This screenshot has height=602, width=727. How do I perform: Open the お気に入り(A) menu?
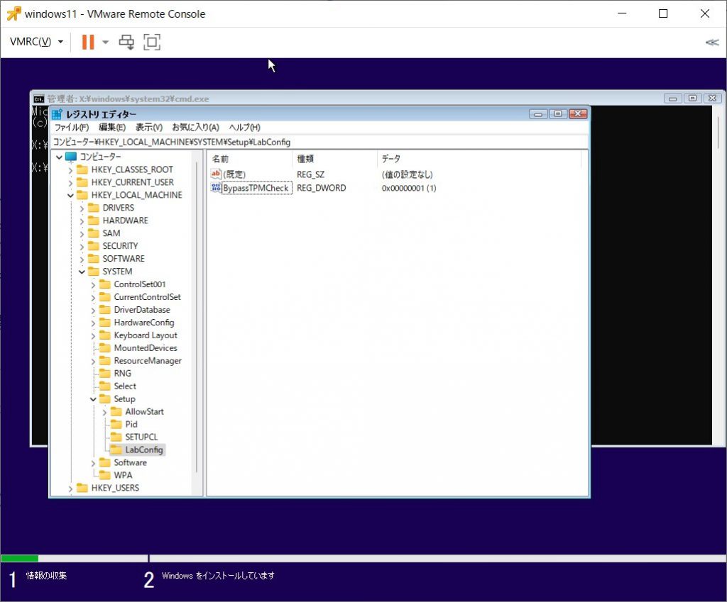195,128
